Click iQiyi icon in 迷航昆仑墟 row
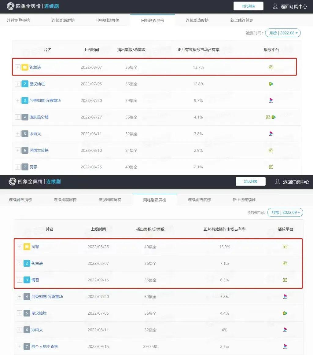The height and width of the screenshot is (355, 313). pos(268,117)
